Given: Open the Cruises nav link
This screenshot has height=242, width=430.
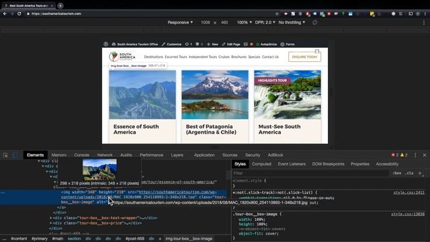Looking at the screenshot, I should tap(224, 56).
